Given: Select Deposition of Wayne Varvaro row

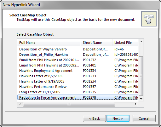Looking at the screenshot, I should [78, 49].
